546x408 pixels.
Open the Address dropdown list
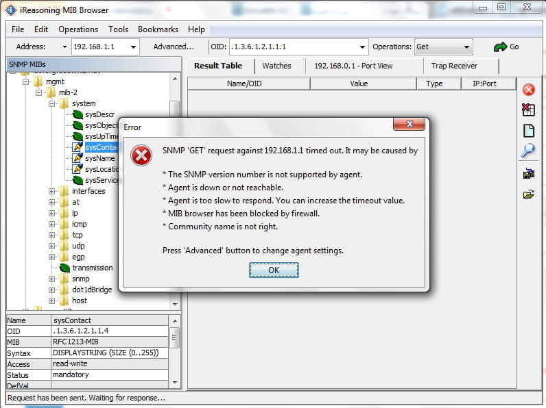point(133,47)
